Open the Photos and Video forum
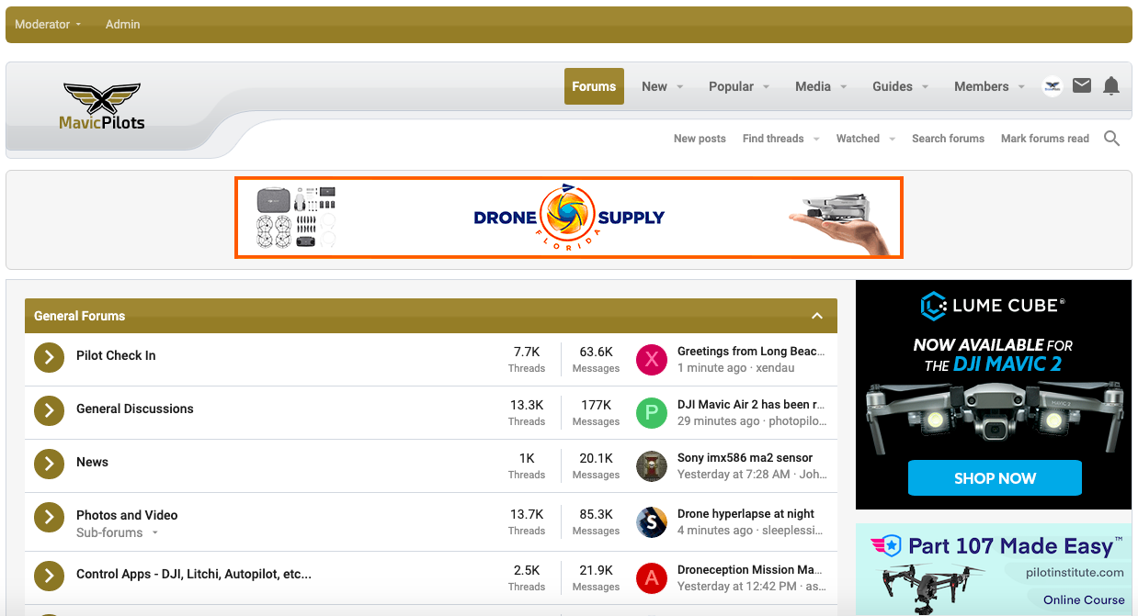This screenshot has height=616, width=1138. pyautogui.click(x=127, y=515)
